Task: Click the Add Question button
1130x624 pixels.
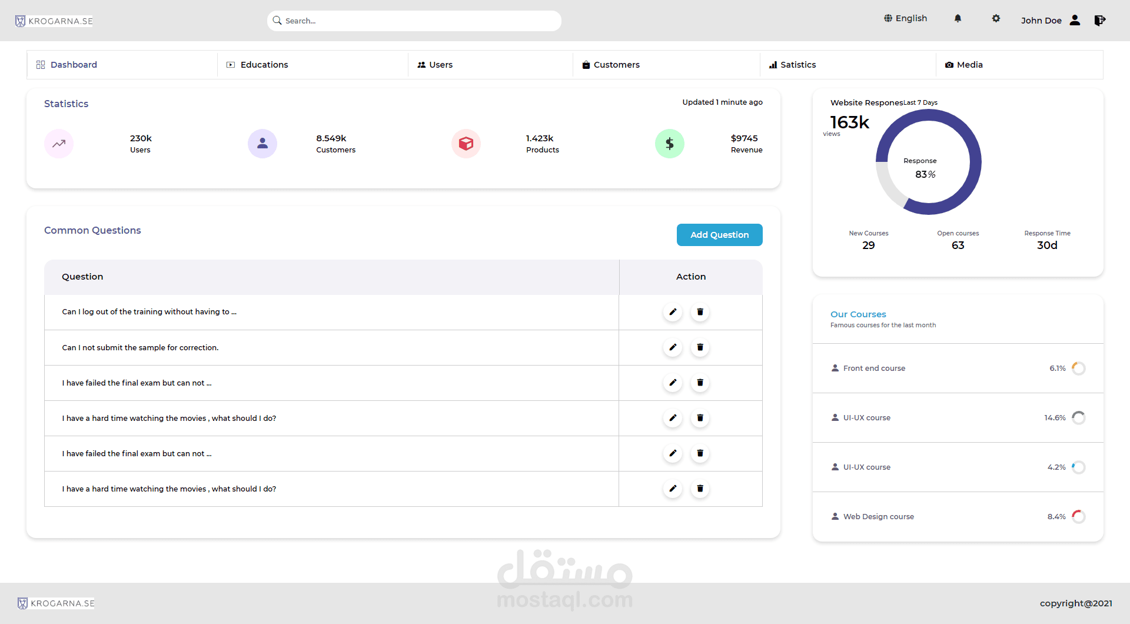Action: coord(720,235)
